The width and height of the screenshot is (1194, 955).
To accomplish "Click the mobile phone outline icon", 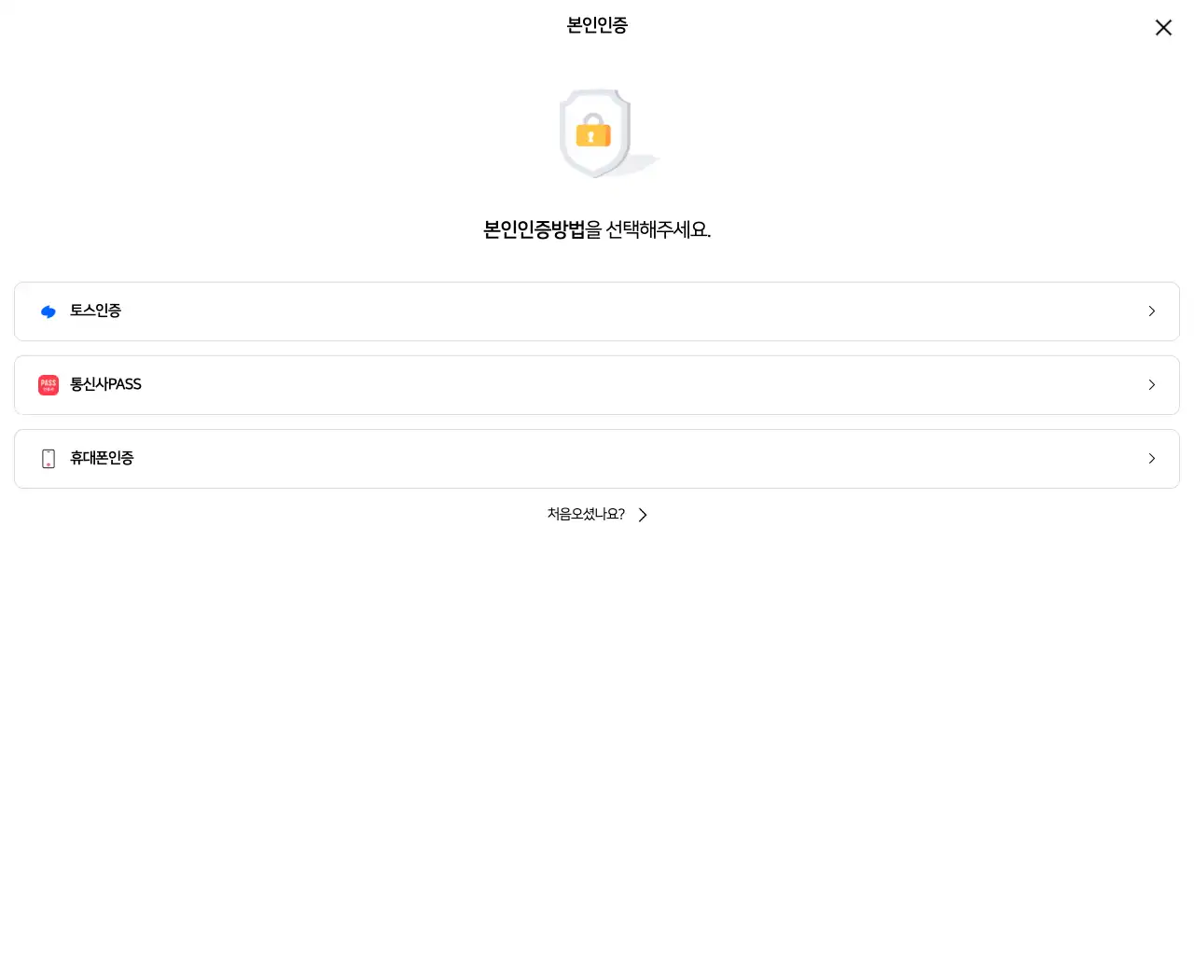I will click(x=49, y=459).
